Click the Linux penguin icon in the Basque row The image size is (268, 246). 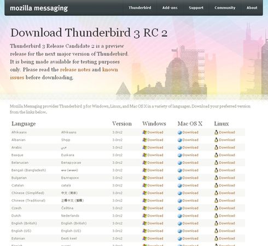click(216, 155)
